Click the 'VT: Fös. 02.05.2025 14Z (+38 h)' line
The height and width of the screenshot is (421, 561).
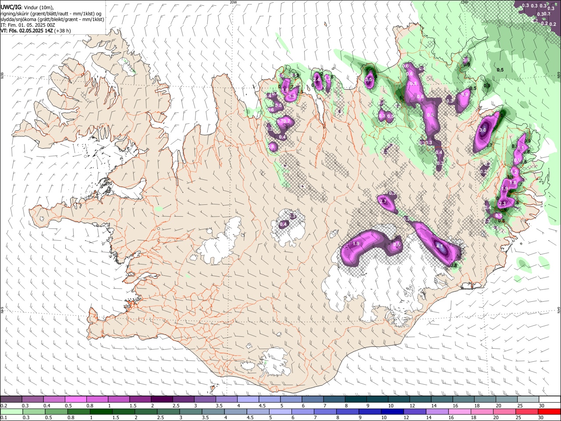(x=36, y=31)
